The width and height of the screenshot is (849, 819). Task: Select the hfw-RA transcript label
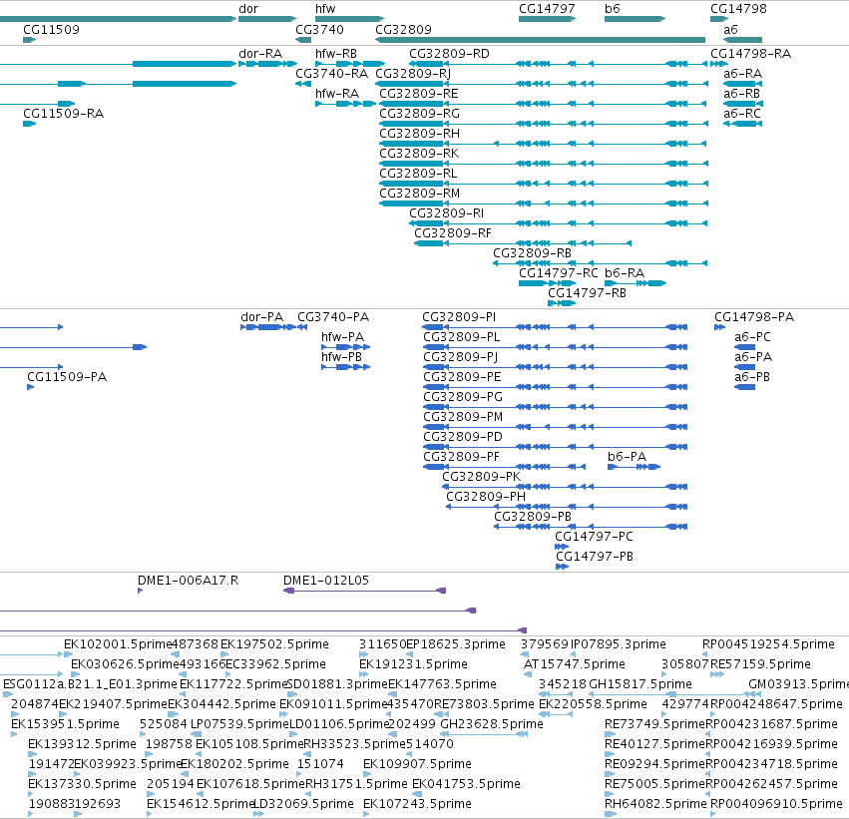coord(337,94)
